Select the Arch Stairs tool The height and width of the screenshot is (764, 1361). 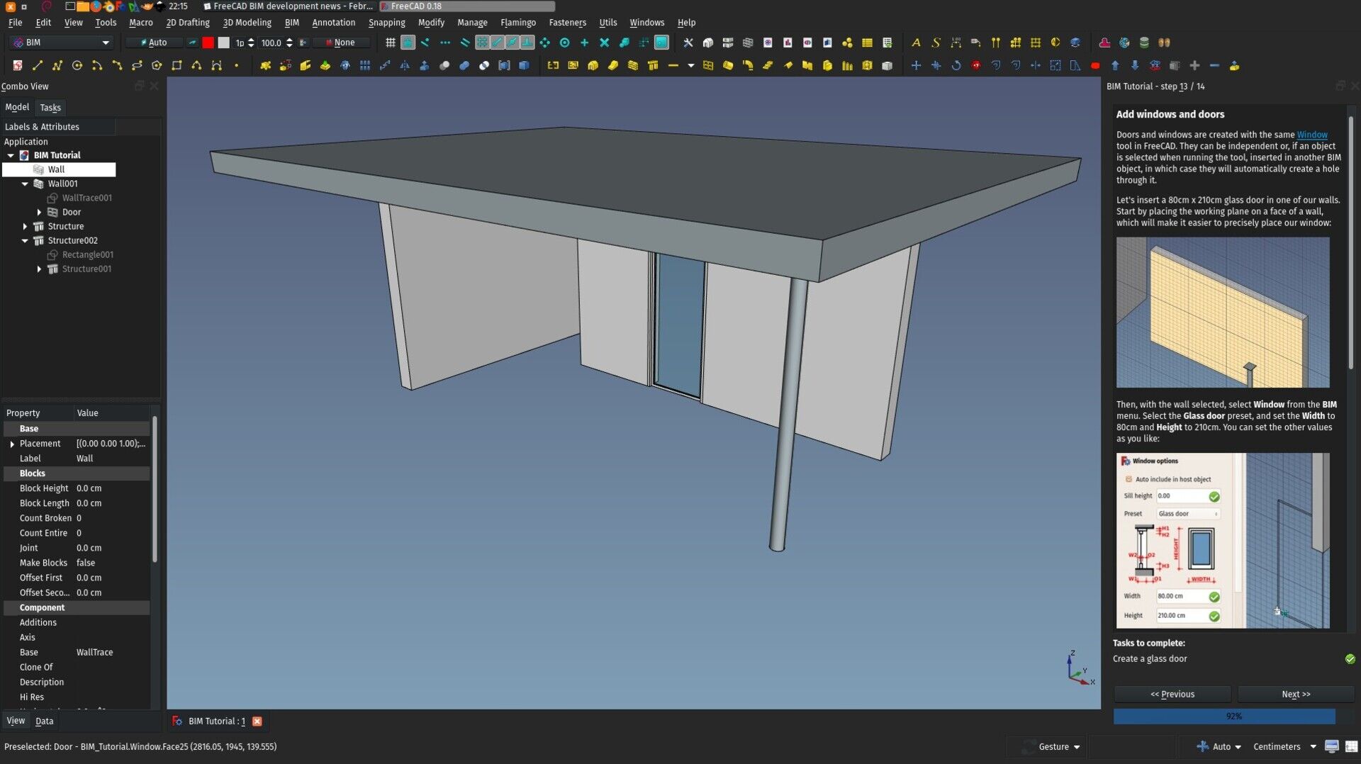768,65
